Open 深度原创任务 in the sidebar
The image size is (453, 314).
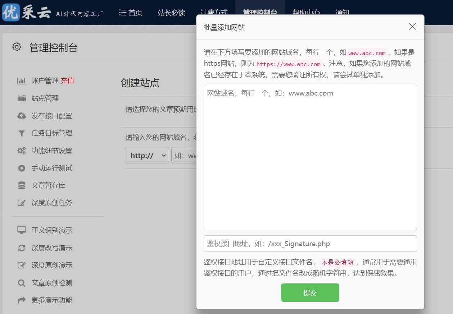coord(52,203)
